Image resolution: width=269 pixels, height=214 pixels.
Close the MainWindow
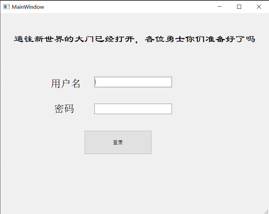(x=259, y=6)
